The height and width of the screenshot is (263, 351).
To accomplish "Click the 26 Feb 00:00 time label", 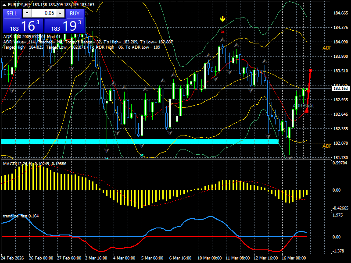I will pyautogui.click(x=41, y=258).
